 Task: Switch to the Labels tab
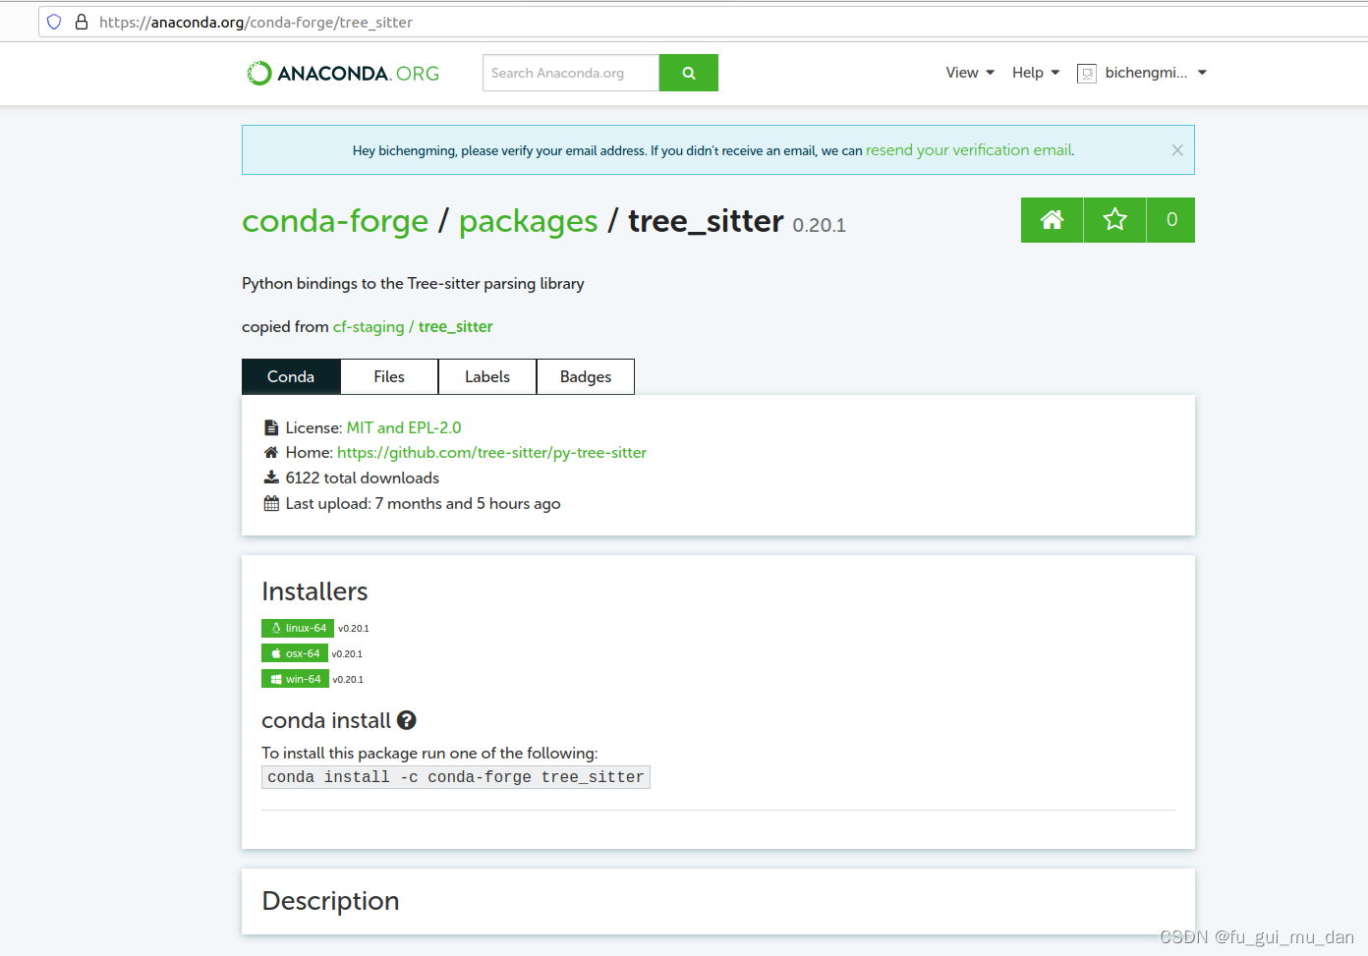(487, 376)
